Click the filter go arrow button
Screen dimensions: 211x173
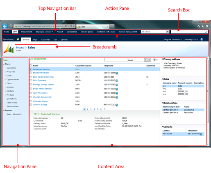pyautogui.click(x=149, y=60)
